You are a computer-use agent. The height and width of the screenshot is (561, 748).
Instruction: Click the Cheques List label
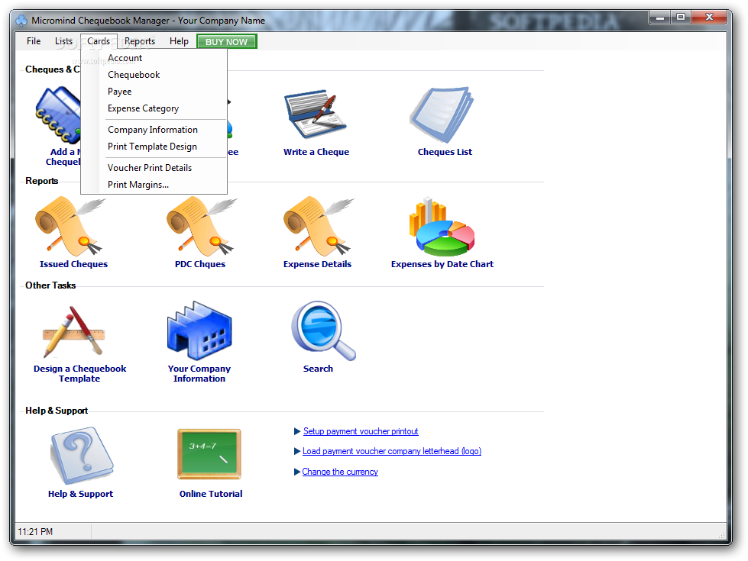pos(445,152)
